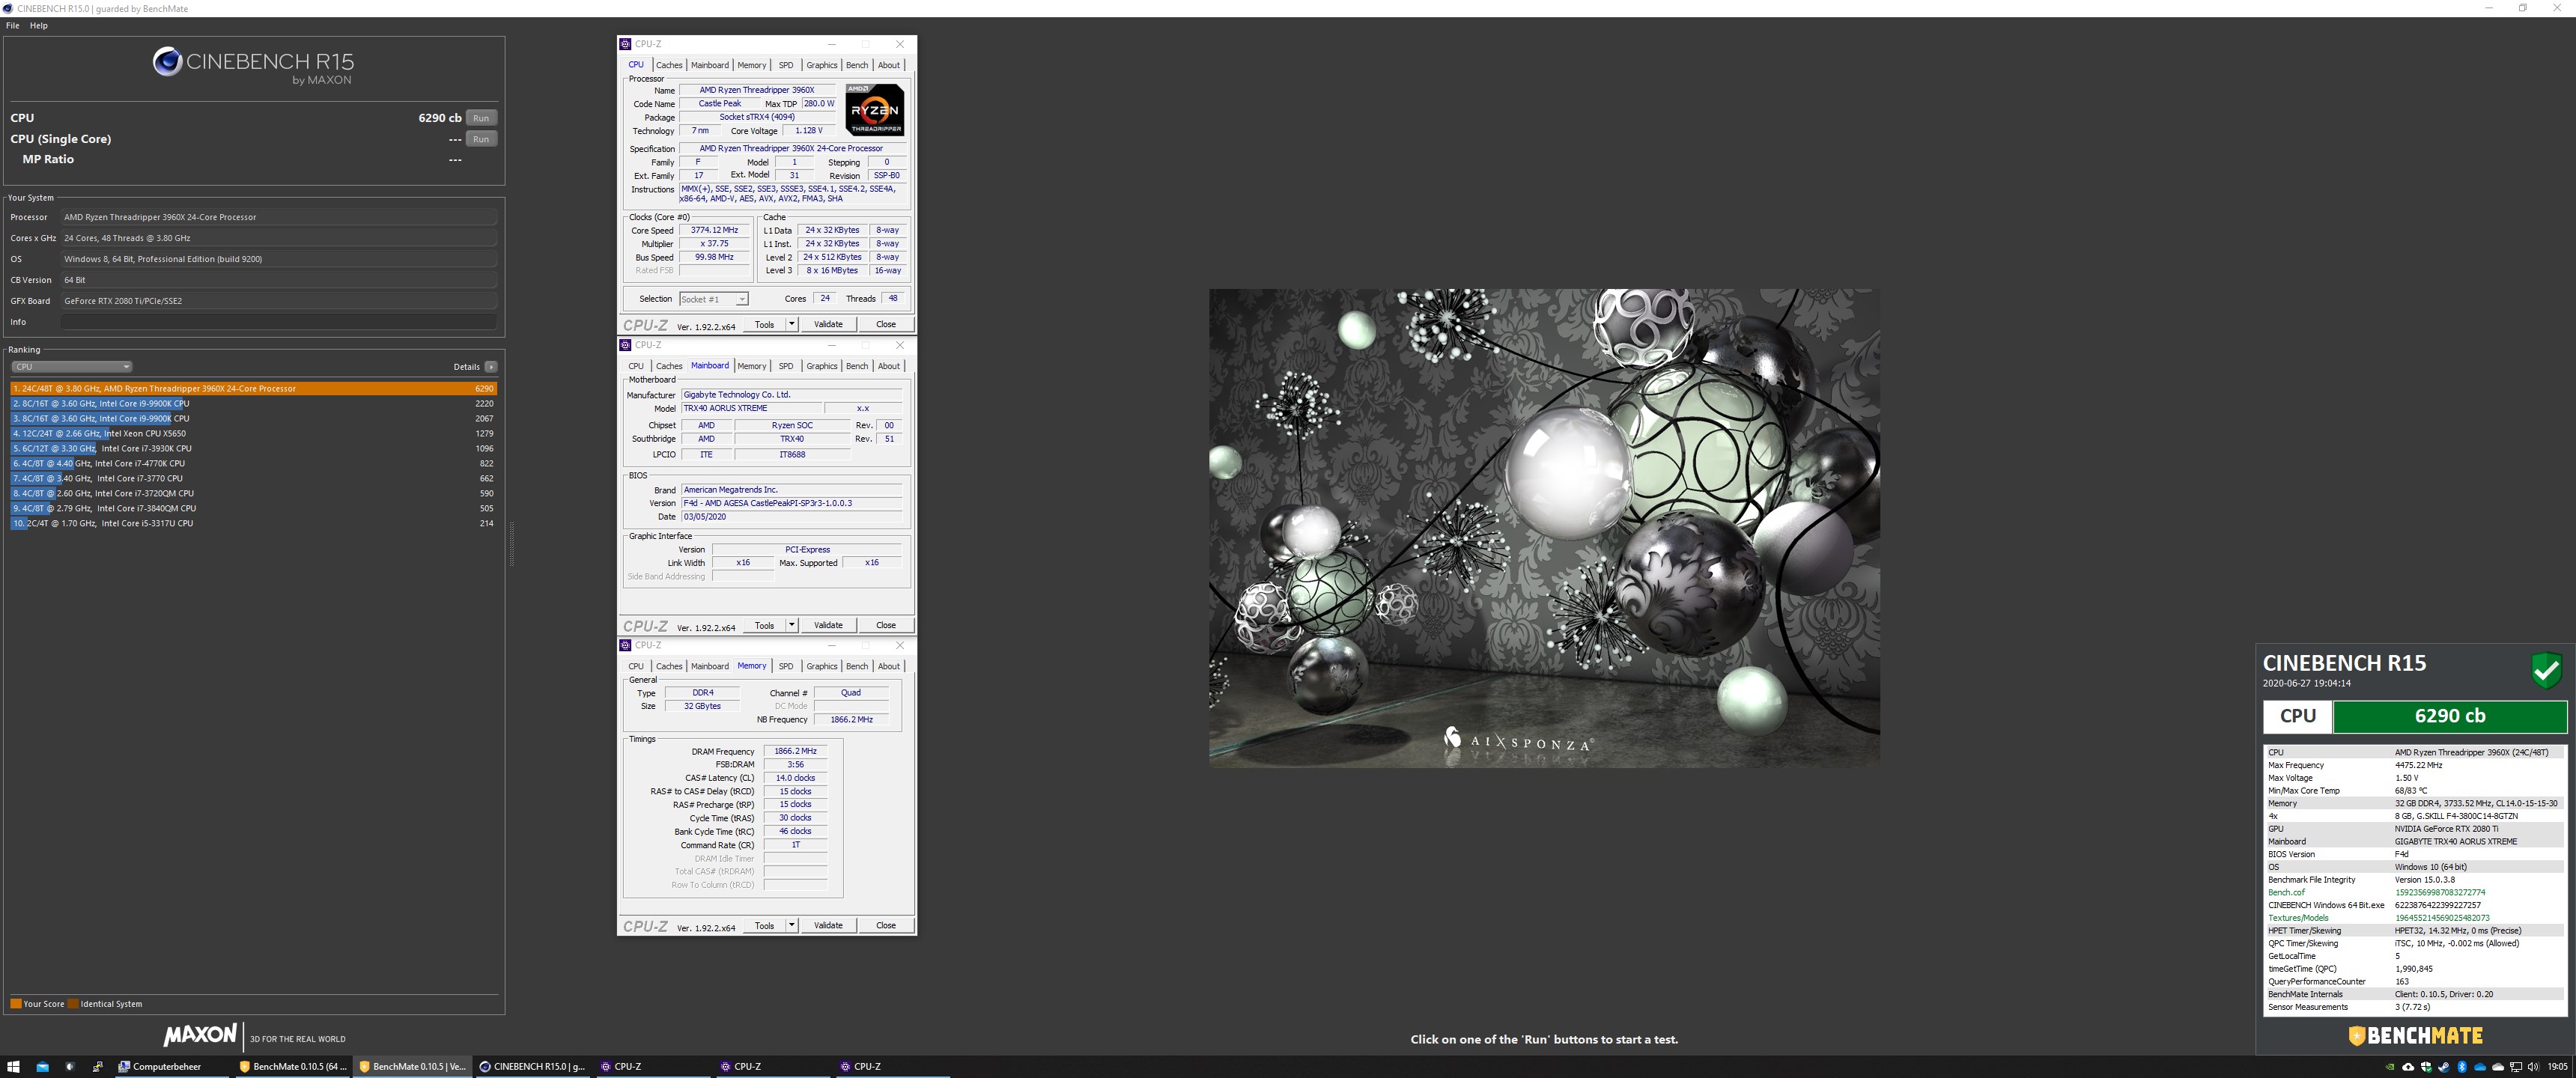2576x1078 pixels.
Task: Switch to BenchMate 0.10.5 (64 taskbar window
Action: tap(292, 1067)
